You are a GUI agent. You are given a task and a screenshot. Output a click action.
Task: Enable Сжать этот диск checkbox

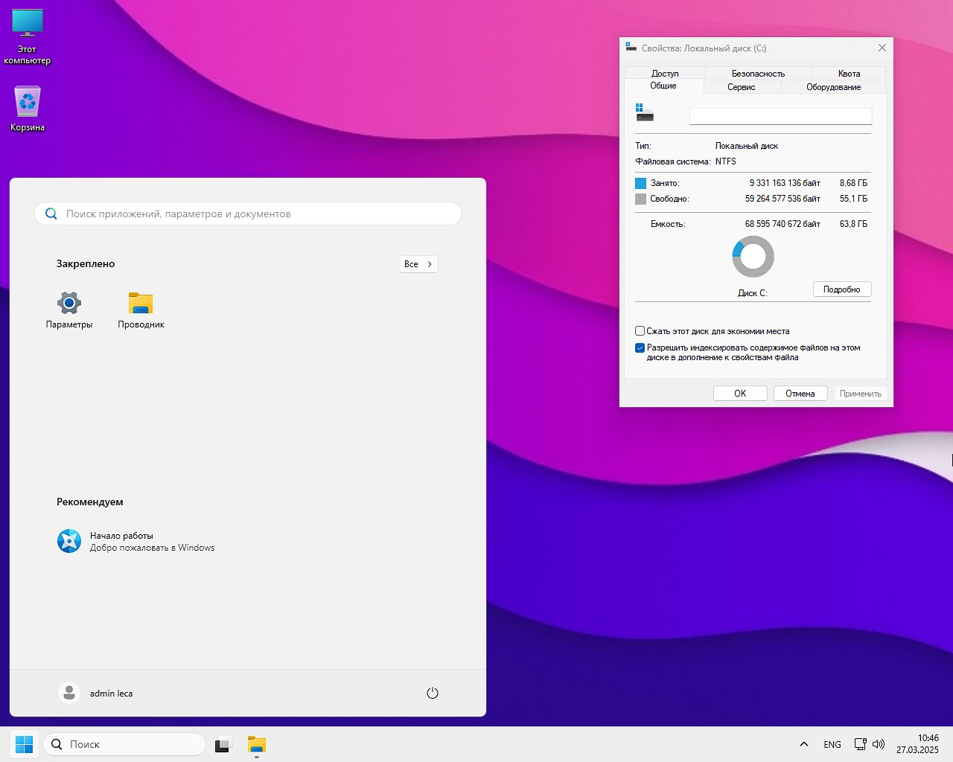[640, 331]
